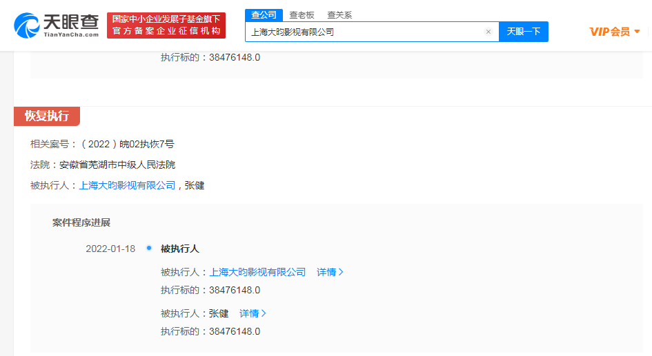View 详情 for 被执行人 张健
The width and height of the screenshot is (652, 356).
(x=253, y=314)
